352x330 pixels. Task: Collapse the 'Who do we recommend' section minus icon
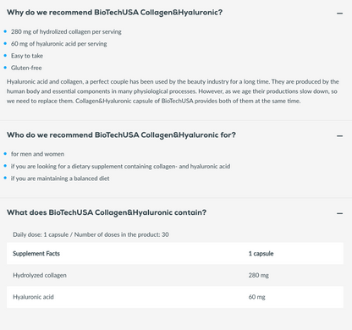[x=339, y=135]
